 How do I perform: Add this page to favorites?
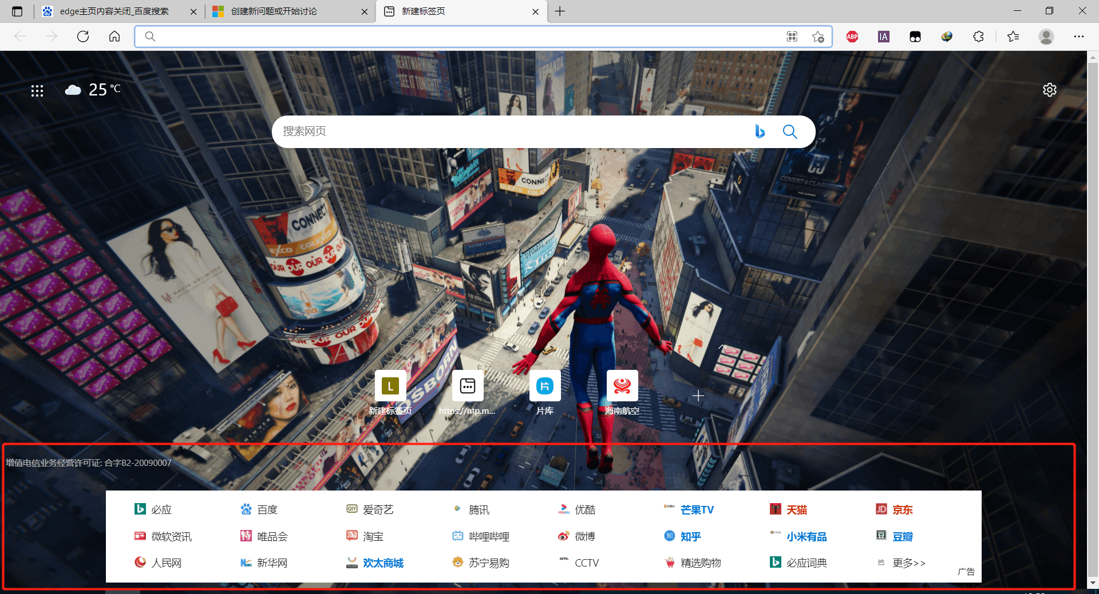pos(818,37)
